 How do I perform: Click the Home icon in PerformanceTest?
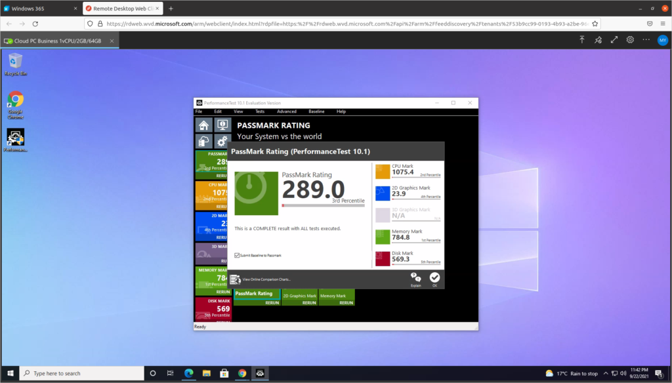203,125
